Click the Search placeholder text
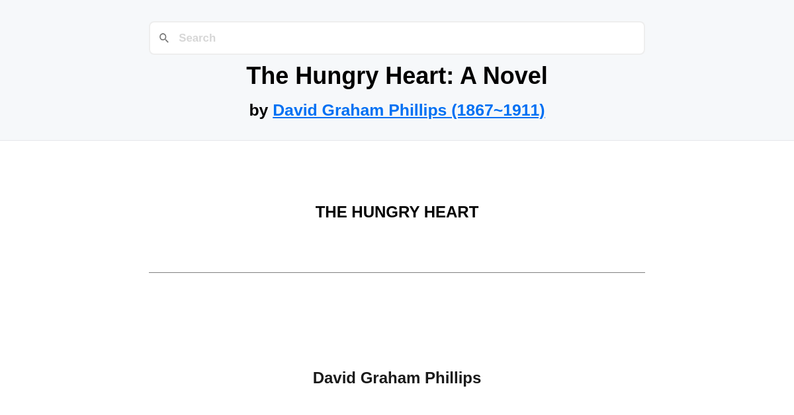 (x=197, y=38)
